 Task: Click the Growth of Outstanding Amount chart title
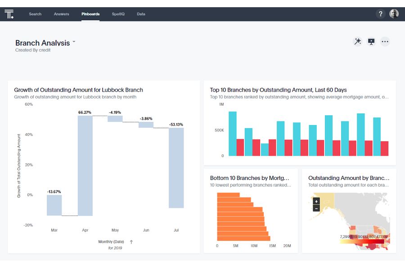click(78, 90)
